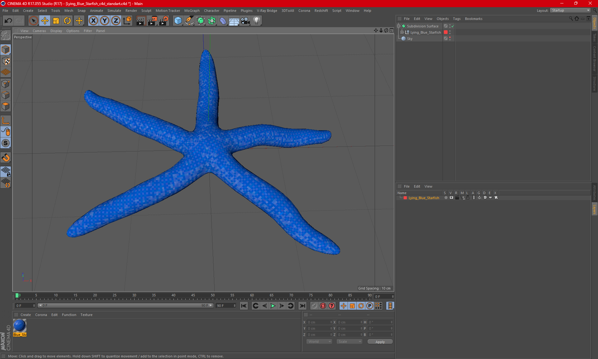Add a floor environment object
Image resolution: width=598 pixels, height=359 pixels.
pos(234,21)
